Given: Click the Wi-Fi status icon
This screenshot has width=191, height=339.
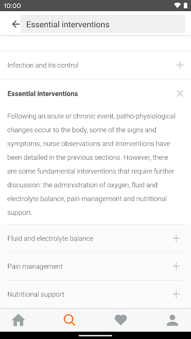Looking at the screenshot, I should [x=177, y=6].
